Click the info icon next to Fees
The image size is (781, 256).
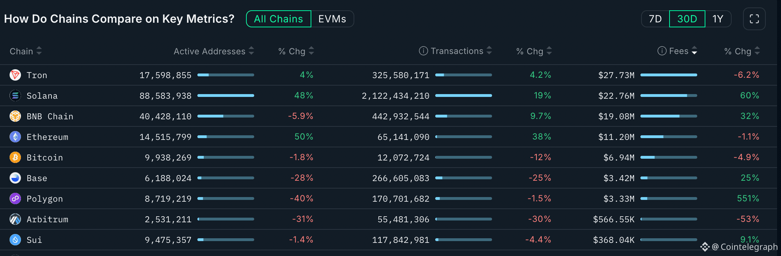point(662,51)
